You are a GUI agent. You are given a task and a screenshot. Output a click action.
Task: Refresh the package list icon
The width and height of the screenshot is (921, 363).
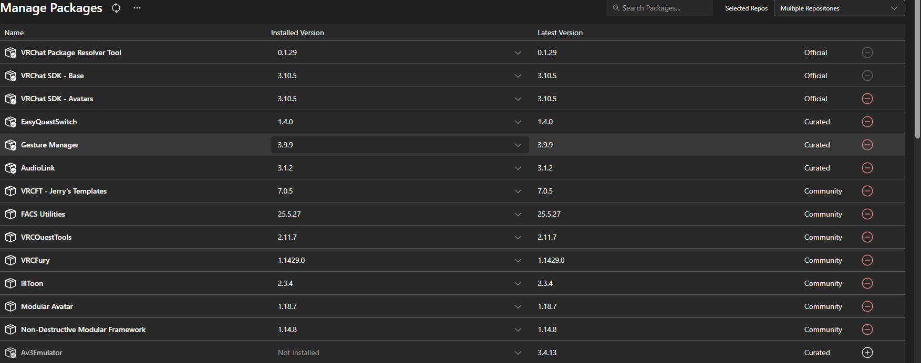pyautogui.click(x=116, y=8)
